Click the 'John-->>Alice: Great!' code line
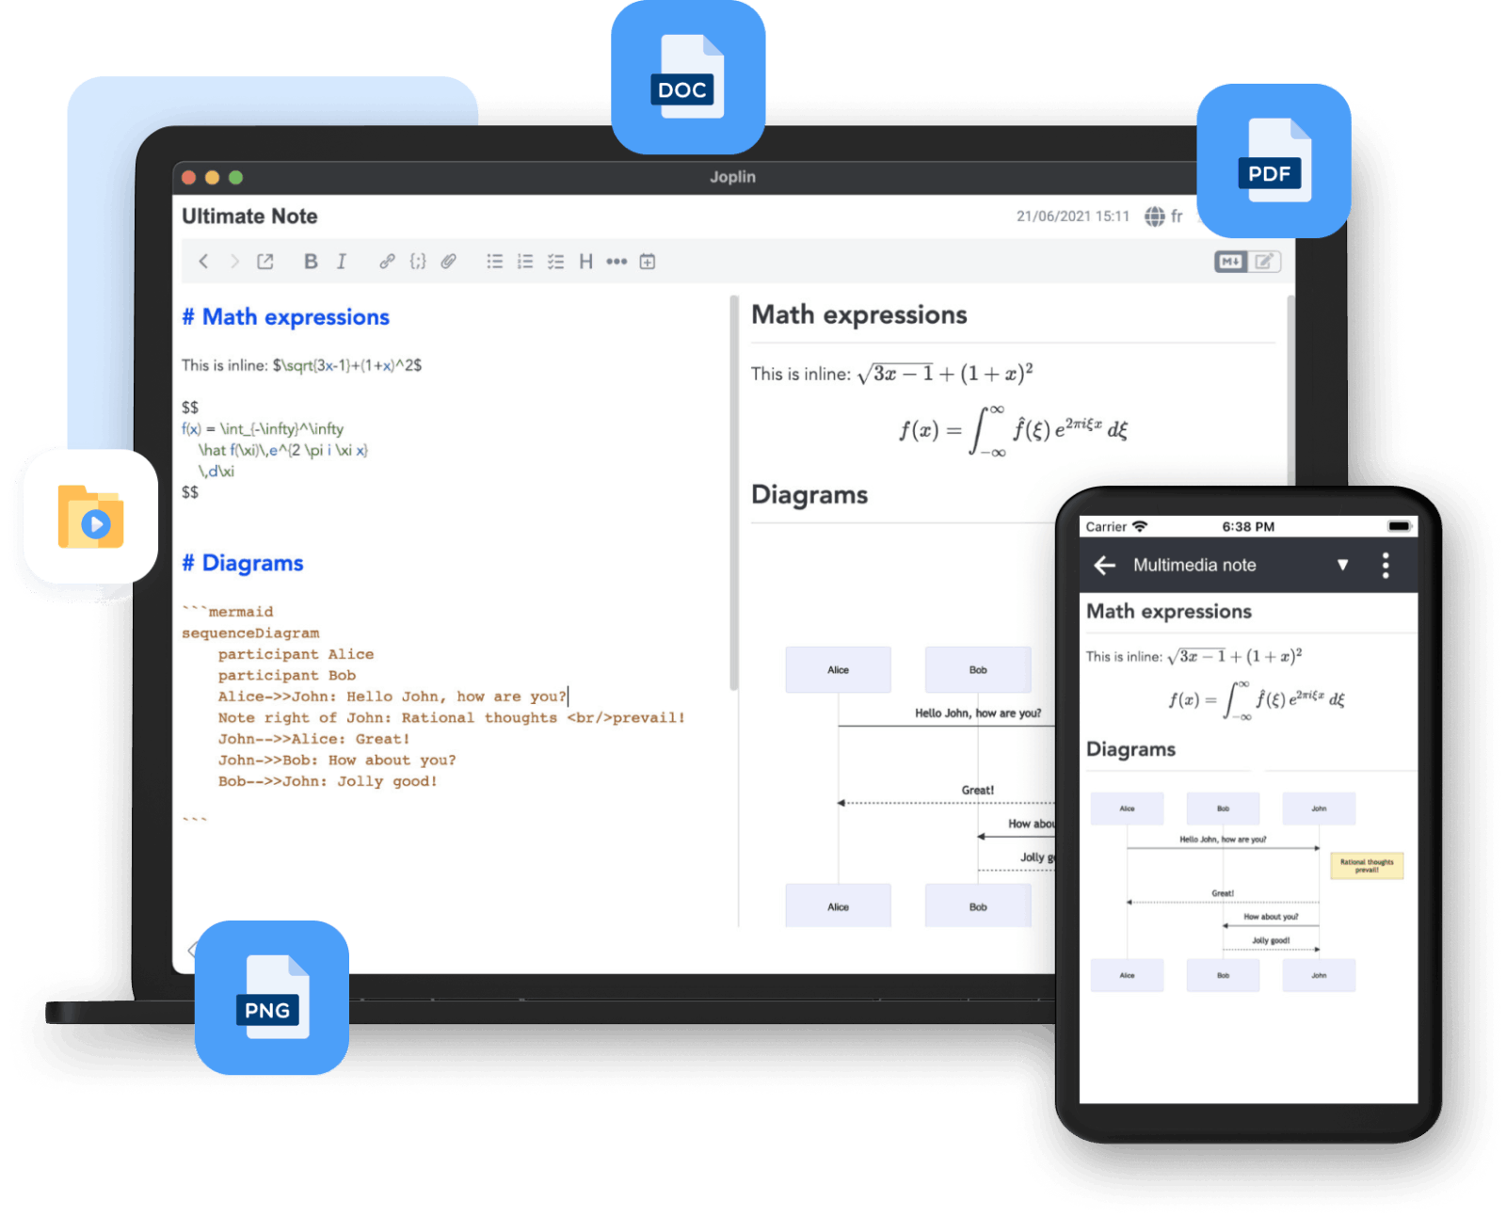Viewport: 1506px width, 1217px height. tap(314, 739)
